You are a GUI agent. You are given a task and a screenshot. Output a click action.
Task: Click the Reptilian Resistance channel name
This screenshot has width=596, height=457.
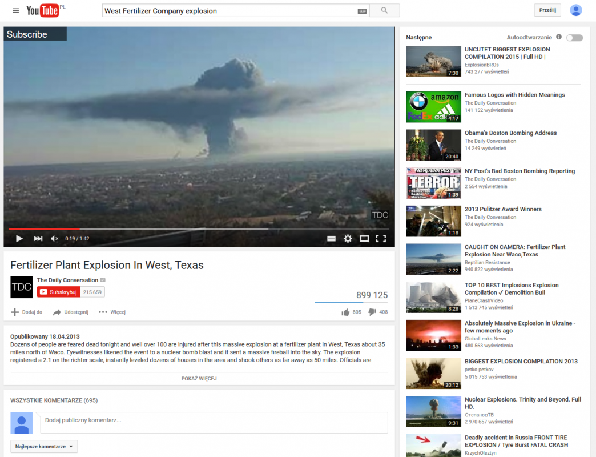click(x=488, y=263)
